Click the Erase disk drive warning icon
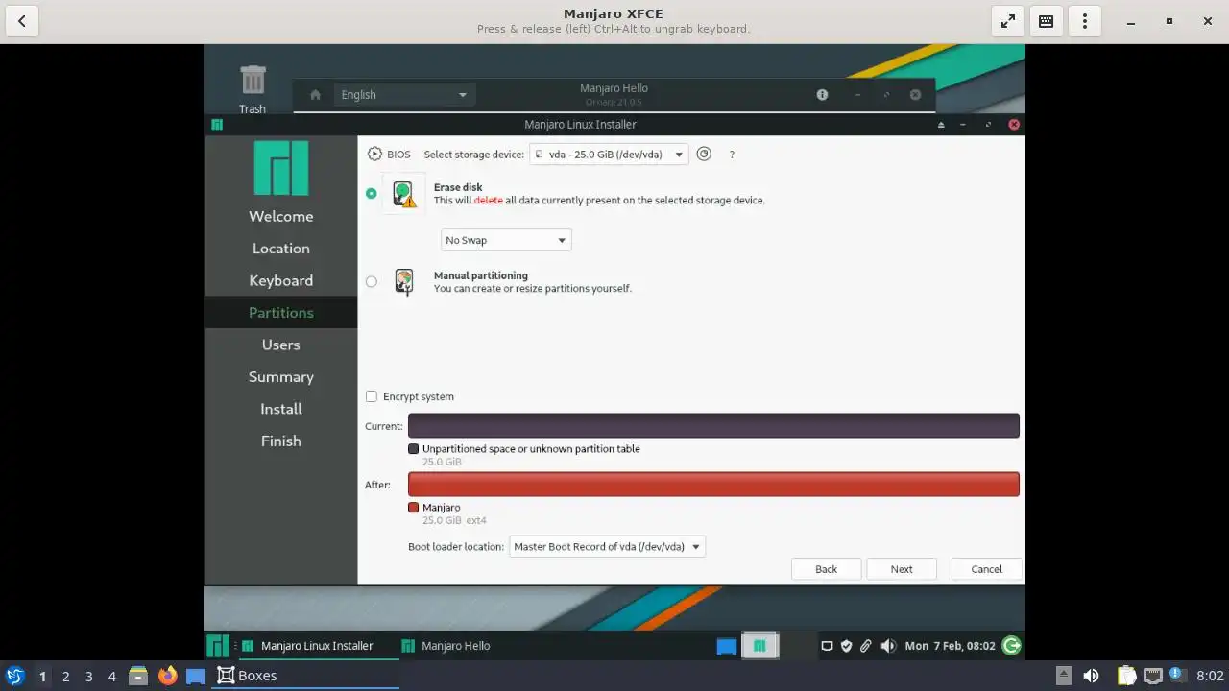This screenshot has height=691, width=1229. [x=404, y=194]
